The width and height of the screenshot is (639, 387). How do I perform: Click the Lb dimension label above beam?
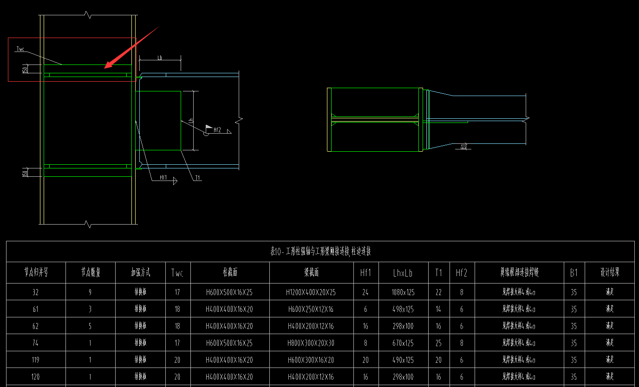click(160, 58)
